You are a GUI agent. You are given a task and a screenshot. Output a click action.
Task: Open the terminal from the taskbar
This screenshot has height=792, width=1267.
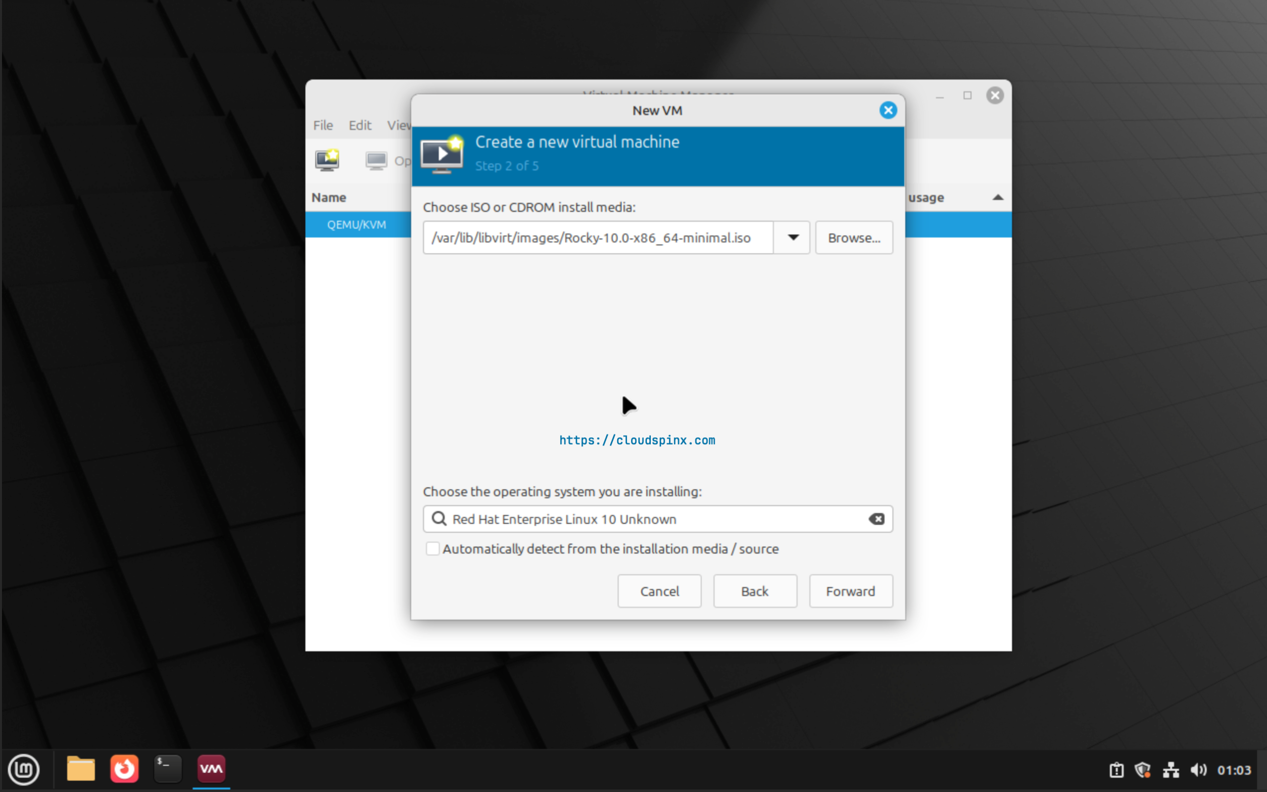(167, 769)
